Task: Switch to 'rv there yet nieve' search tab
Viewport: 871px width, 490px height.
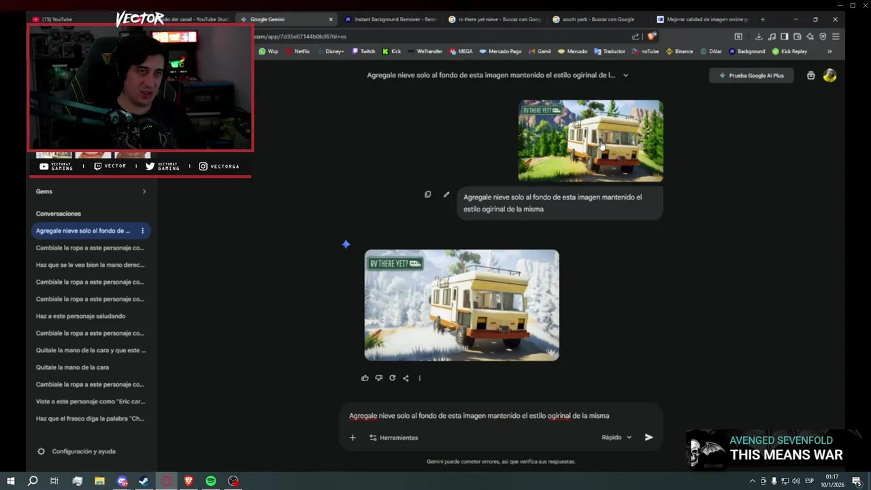Action: pyautogui.click(x=495, y=19)
